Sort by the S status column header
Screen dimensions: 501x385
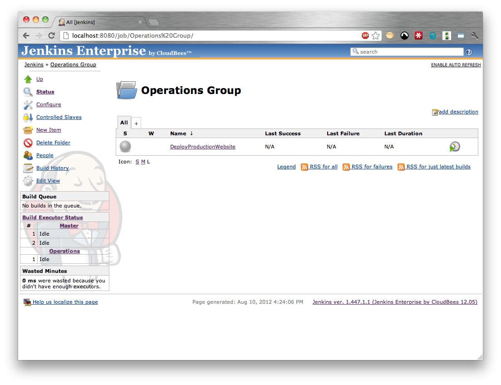coord(125,133)
